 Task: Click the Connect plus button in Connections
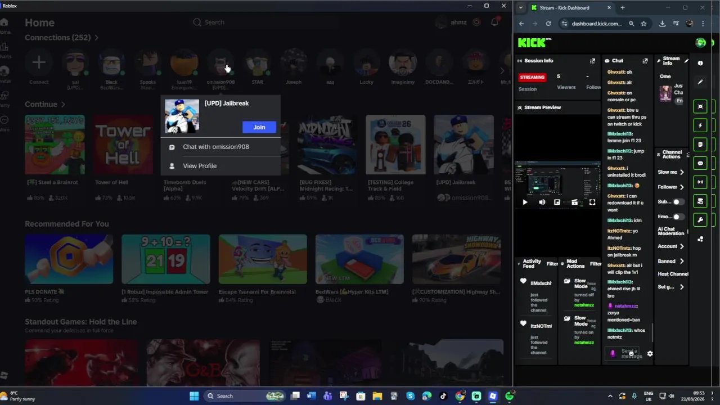pos(39,62)
